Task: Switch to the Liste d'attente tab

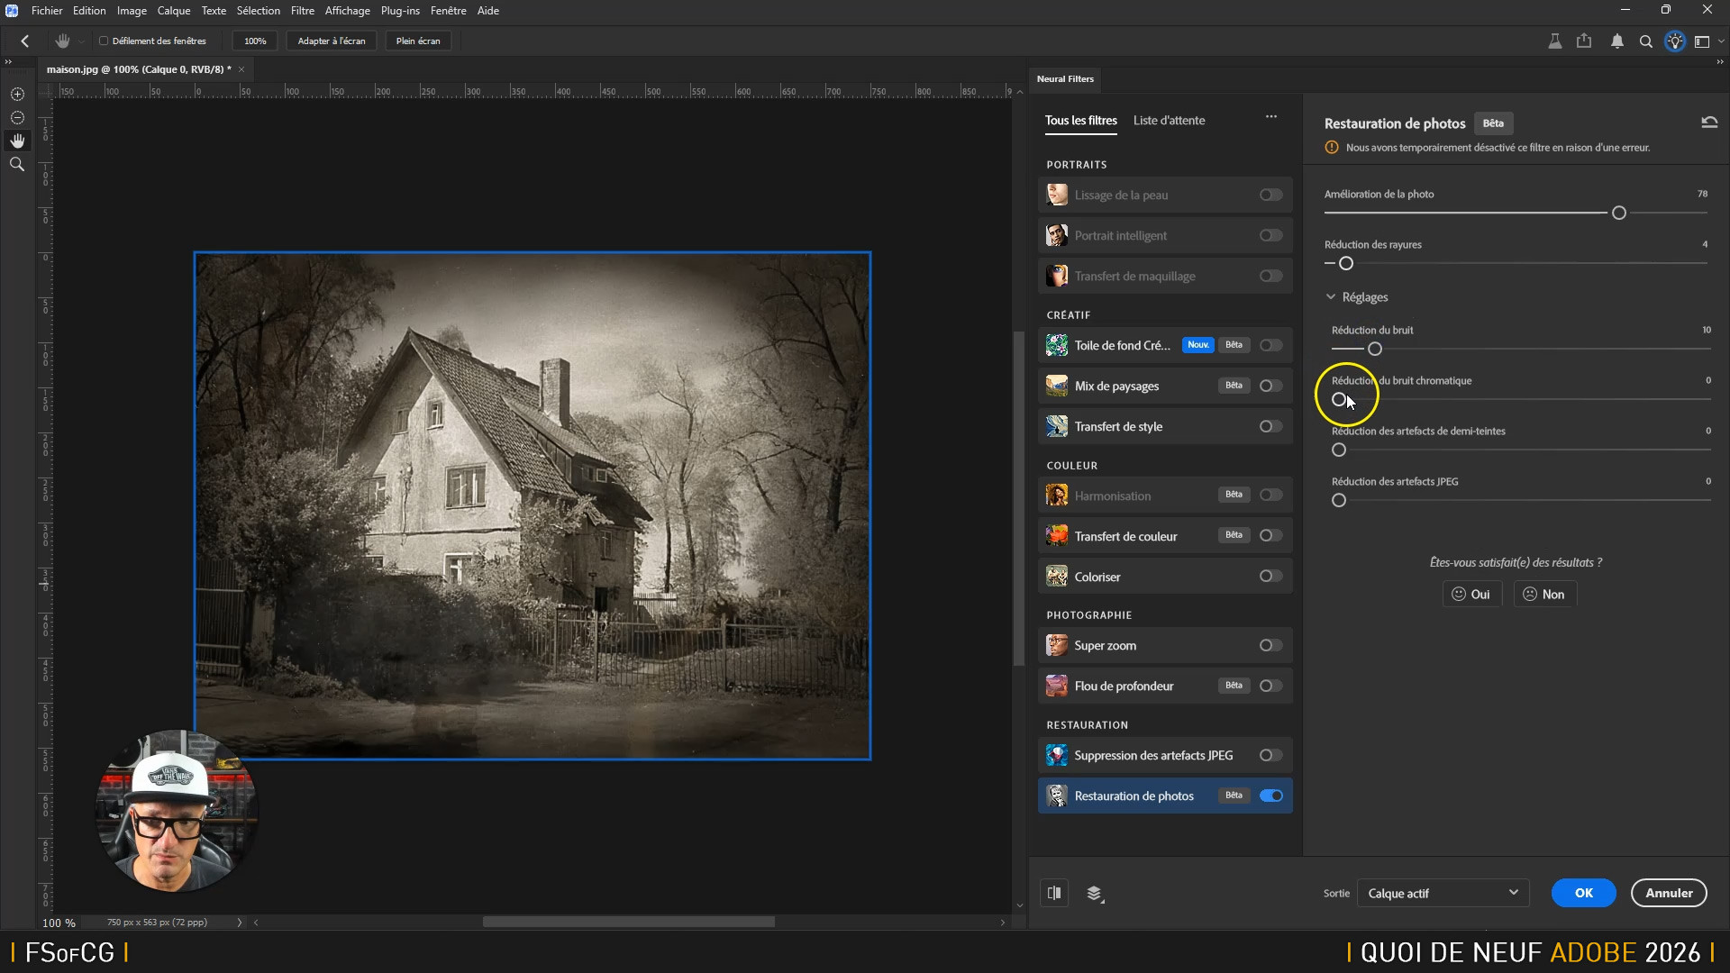Action: pos(1169,121)
